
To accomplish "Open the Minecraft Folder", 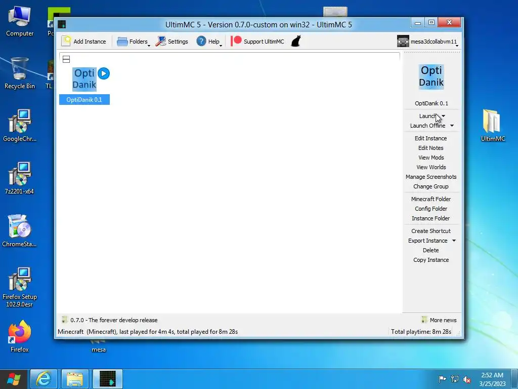I will (431, 199).
